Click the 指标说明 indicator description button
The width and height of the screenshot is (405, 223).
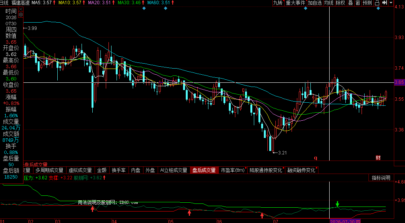pyautogui.click(x=381, y=178)
